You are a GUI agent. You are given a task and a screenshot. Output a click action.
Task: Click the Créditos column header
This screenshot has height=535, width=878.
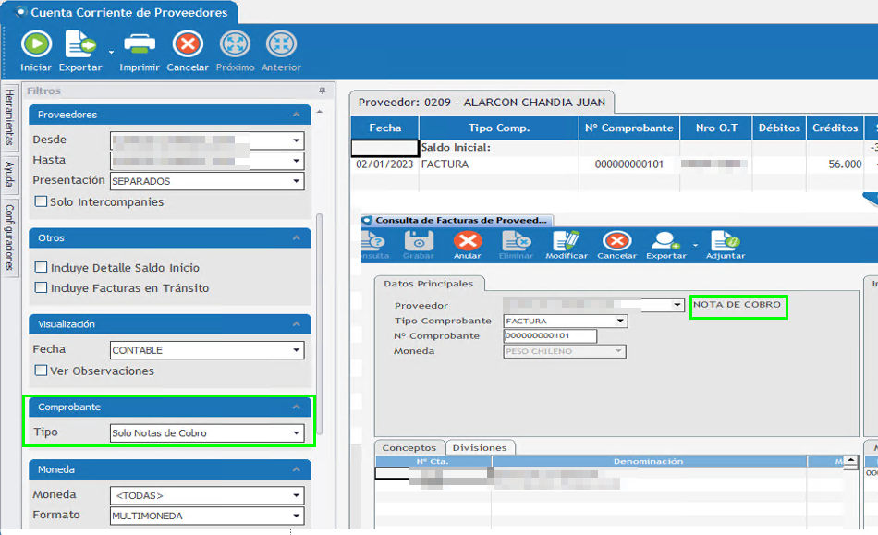tap(835, 128)
